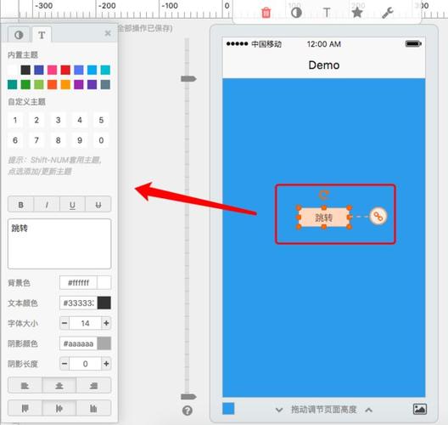448x425 pixels.
Task: Increase the 字体大小 font size value
Action: click(x=106, y=323)
